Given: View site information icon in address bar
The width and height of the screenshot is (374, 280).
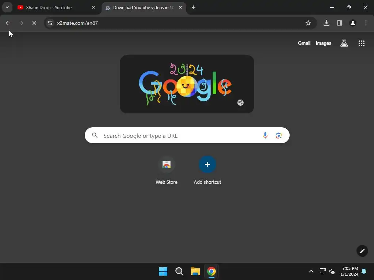Looking at the screenshot, I should click(50, 23).
